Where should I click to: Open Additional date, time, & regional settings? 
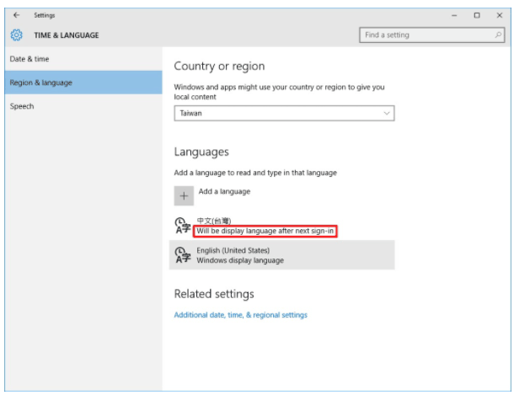point(240,315)
